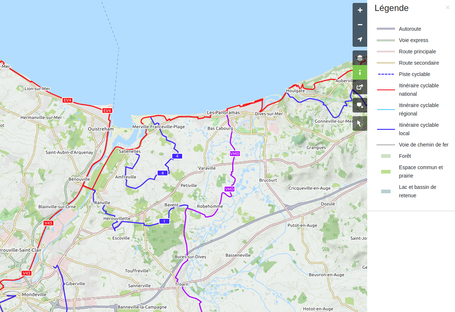Click the Sallenelles village label
The height and width of the screenshot is (312, 455).
(130, 151)
